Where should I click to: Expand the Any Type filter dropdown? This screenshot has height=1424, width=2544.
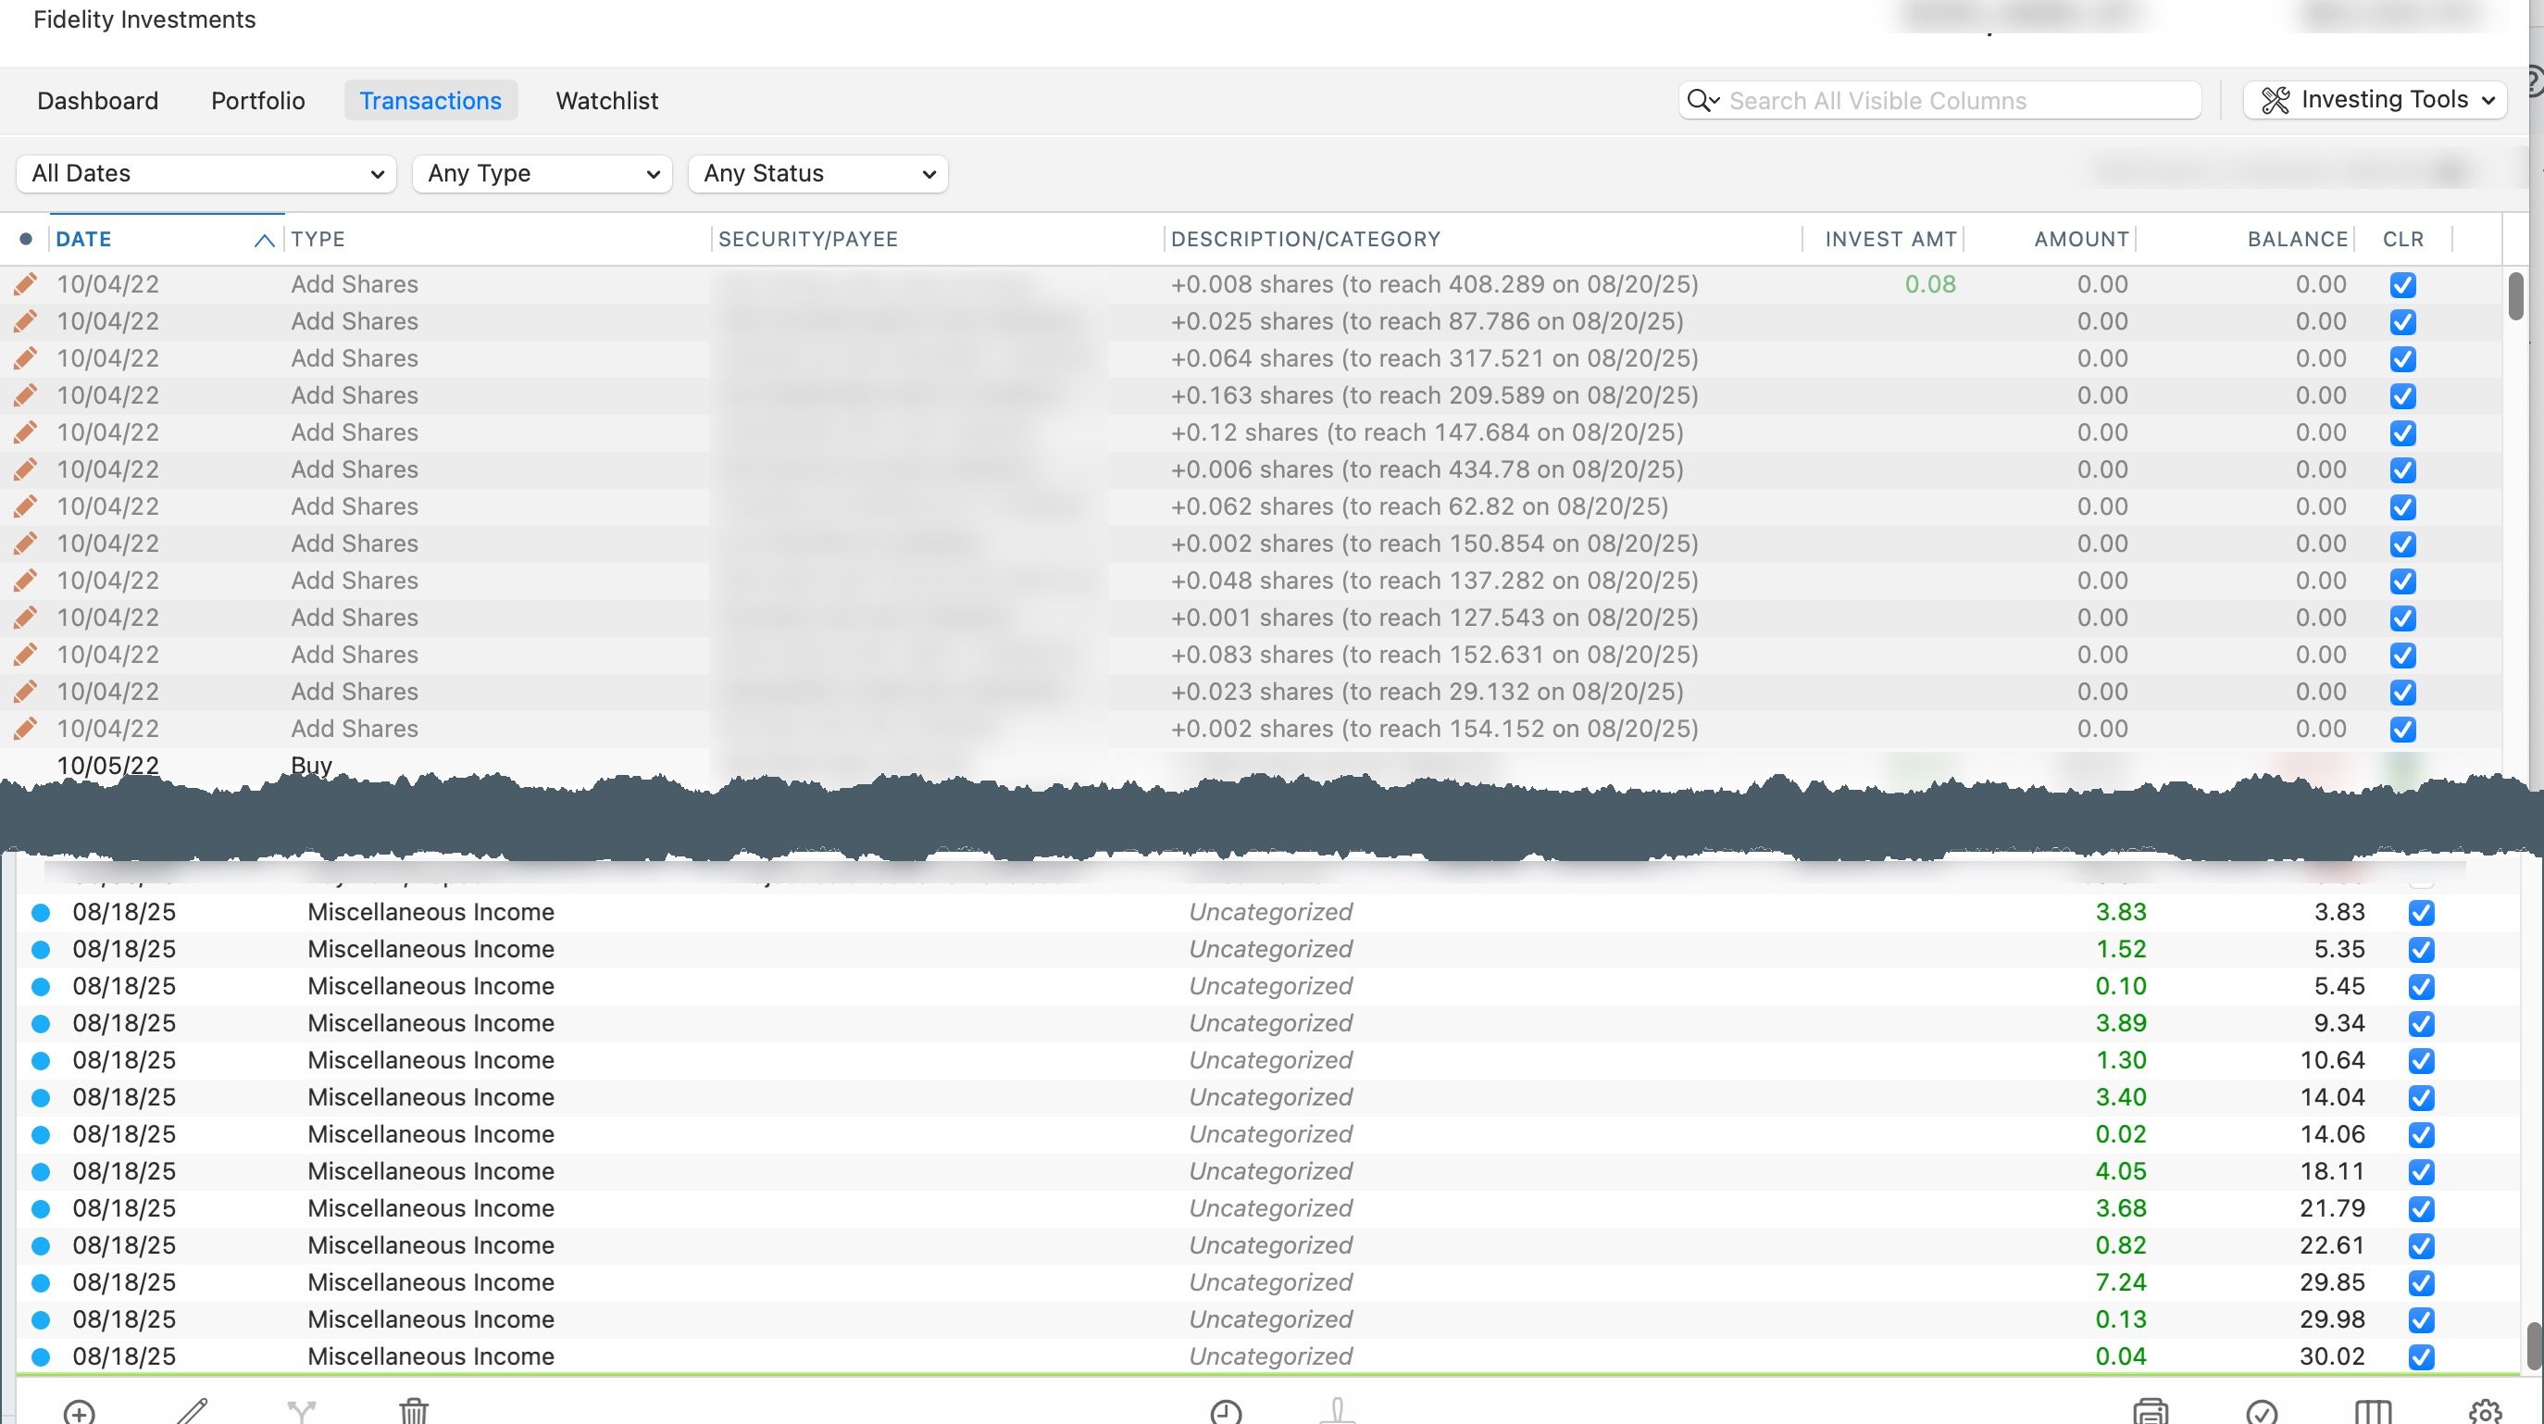pos(542,174)
